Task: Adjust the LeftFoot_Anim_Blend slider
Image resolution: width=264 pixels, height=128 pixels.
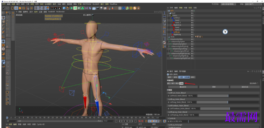Action: pos(228,96)
